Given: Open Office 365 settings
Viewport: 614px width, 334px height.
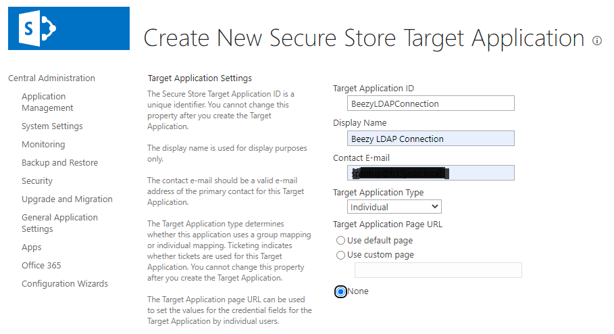Looking at the screenshot, I should tap(41, 266).
